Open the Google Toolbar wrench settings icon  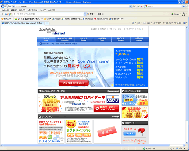click(184, 14)
